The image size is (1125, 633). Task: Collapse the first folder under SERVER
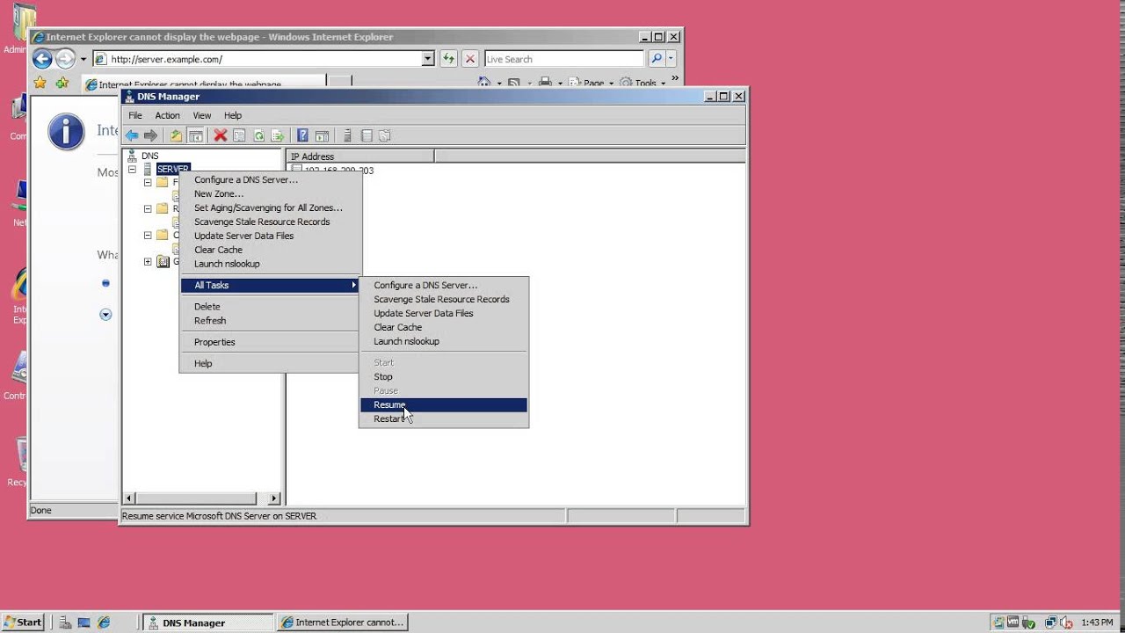coord(148,182)
